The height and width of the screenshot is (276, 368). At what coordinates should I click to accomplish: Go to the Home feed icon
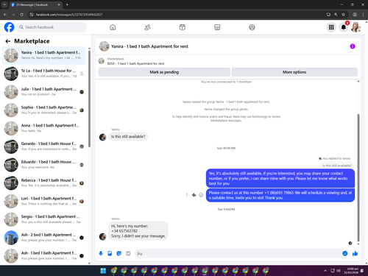coord(113,27)
